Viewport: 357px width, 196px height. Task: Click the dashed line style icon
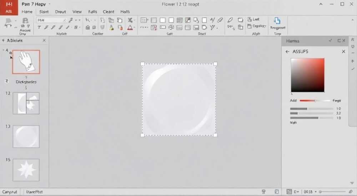click(144, 27)
